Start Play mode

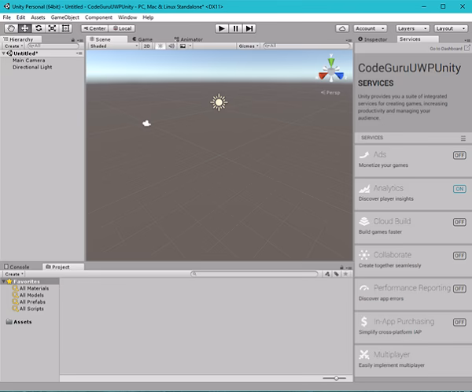pyautogui.click(x=222, y=28)
